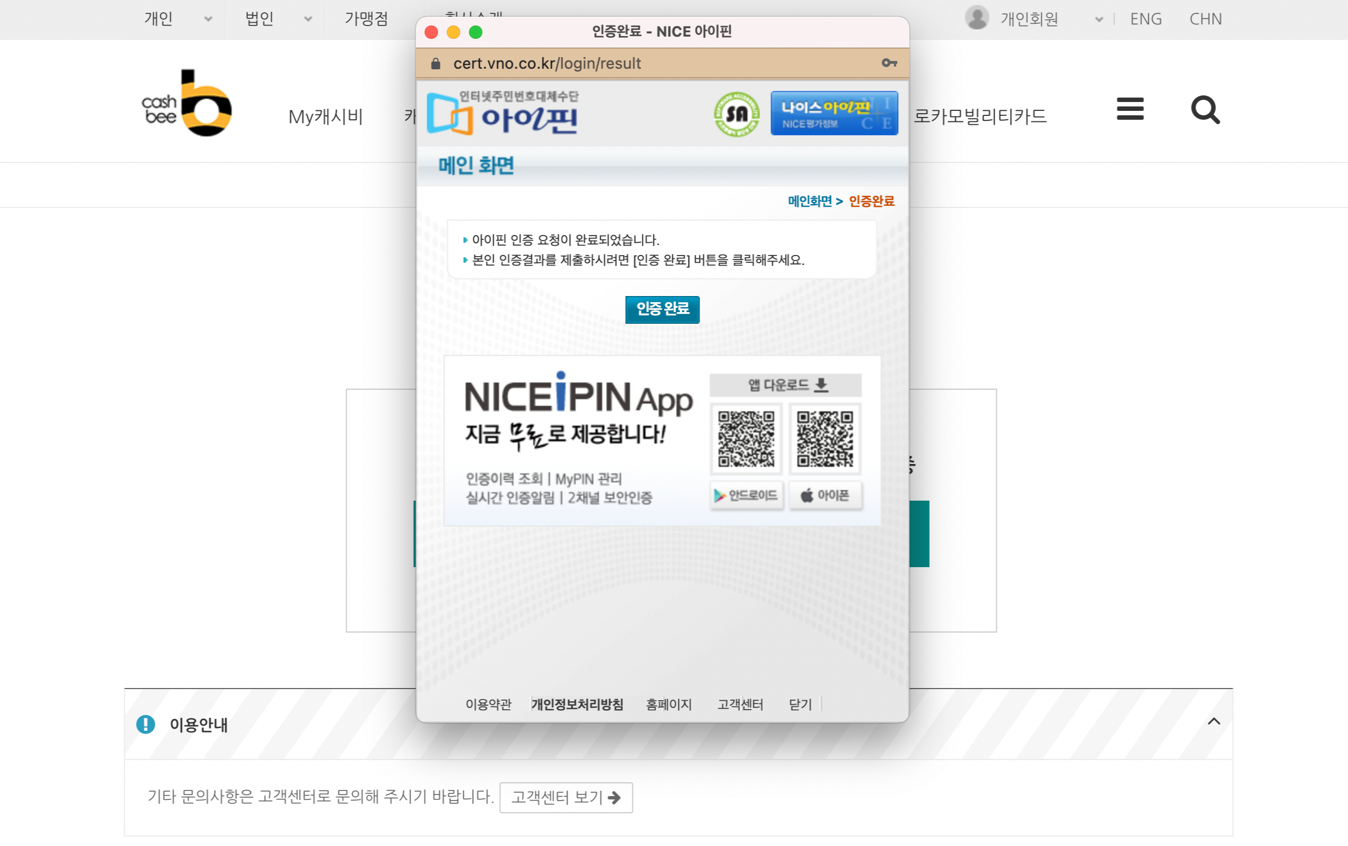The height and width of the screenshot is (846, 1348).
Task: Click the key icon in address bar
Action: point(889,63)
